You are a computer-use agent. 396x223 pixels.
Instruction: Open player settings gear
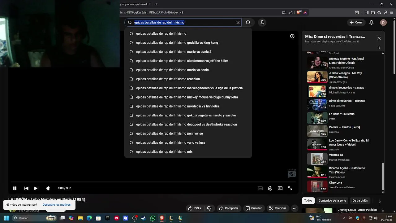270,188
